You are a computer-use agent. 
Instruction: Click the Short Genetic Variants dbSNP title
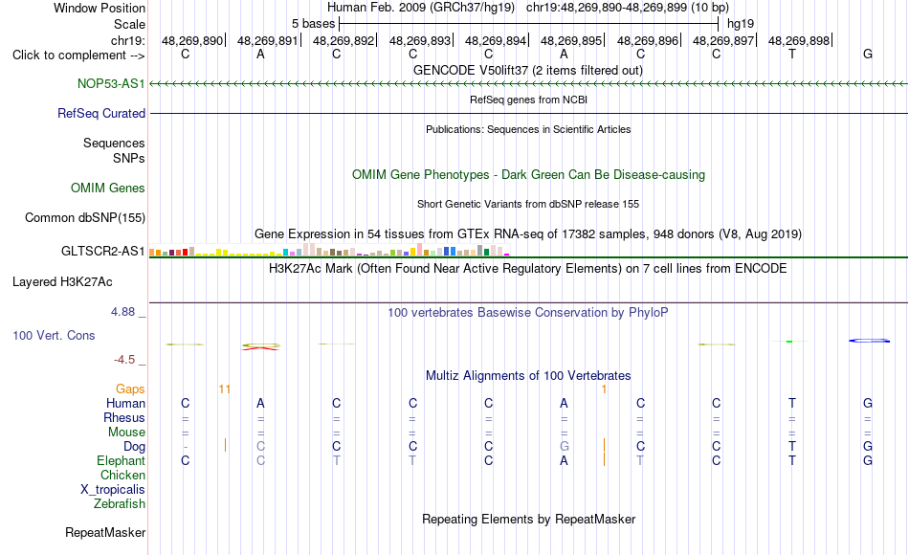[528, 204]
